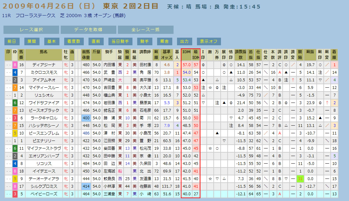This screenshot has height=201, width=349.
Task: Click the IDM column header
Action: 187,54
